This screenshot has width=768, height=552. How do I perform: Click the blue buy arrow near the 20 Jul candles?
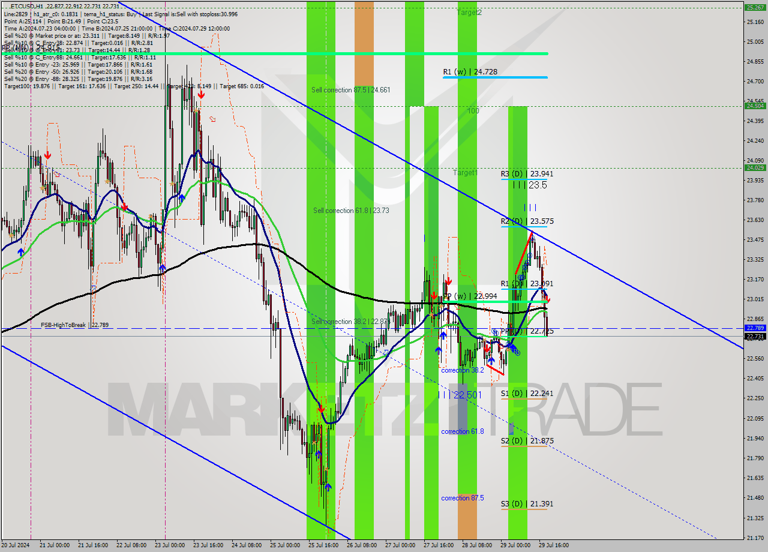(x=21, y=252)
